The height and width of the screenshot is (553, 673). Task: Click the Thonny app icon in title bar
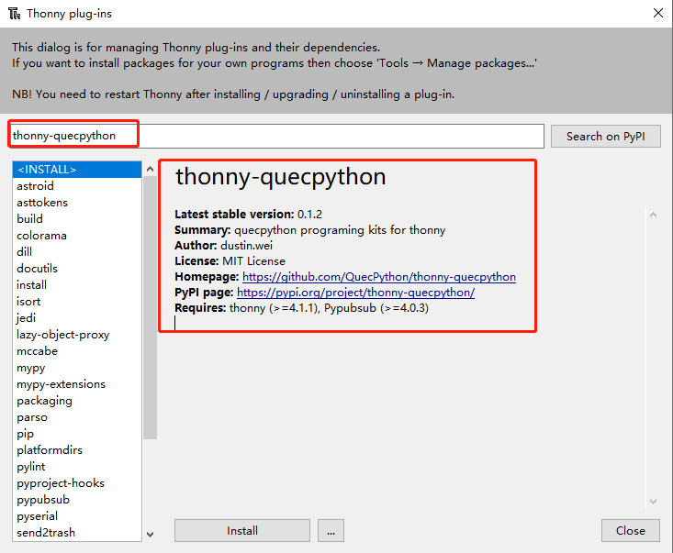[14, 13]
